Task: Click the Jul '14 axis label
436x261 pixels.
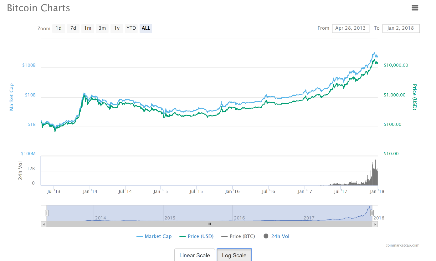Action: 125,191
